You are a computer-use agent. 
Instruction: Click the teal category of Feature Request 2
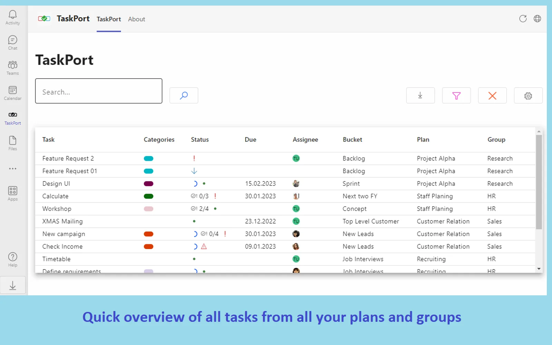[149, 159]
